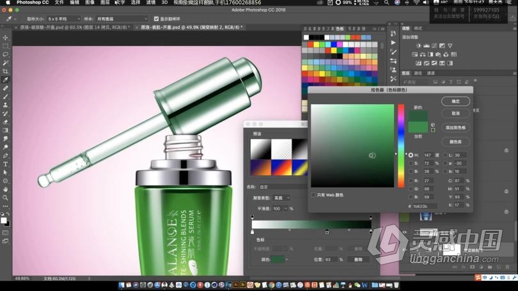Open the Levels adjustment icon
This screenshot has width=518, height=291.
coord(427,46)
